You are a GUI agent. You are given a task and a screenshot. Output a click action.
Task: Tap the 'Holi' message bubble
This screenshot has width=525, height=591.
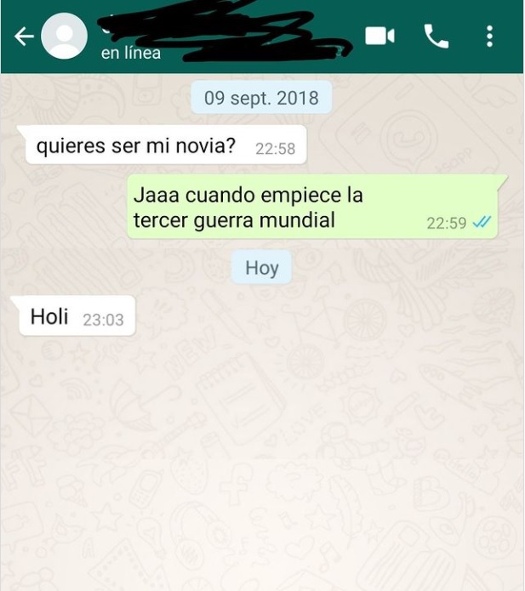(73, 315)
